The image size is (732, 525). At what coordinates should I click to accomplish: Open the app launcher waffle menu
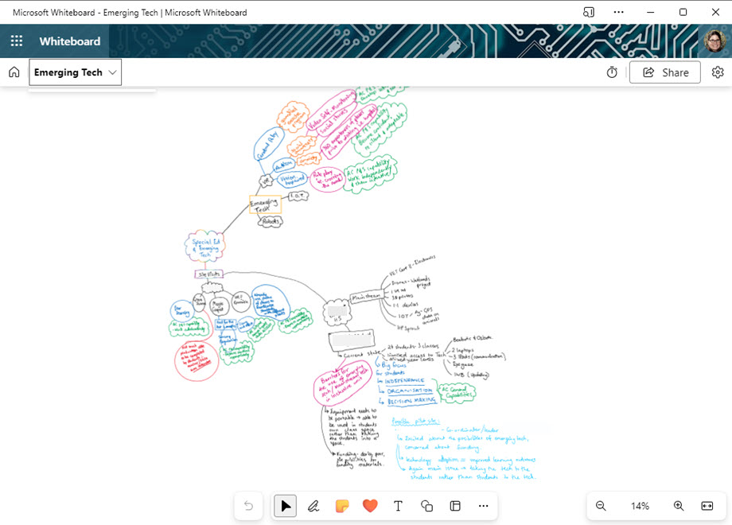click(x=17, y=41)
